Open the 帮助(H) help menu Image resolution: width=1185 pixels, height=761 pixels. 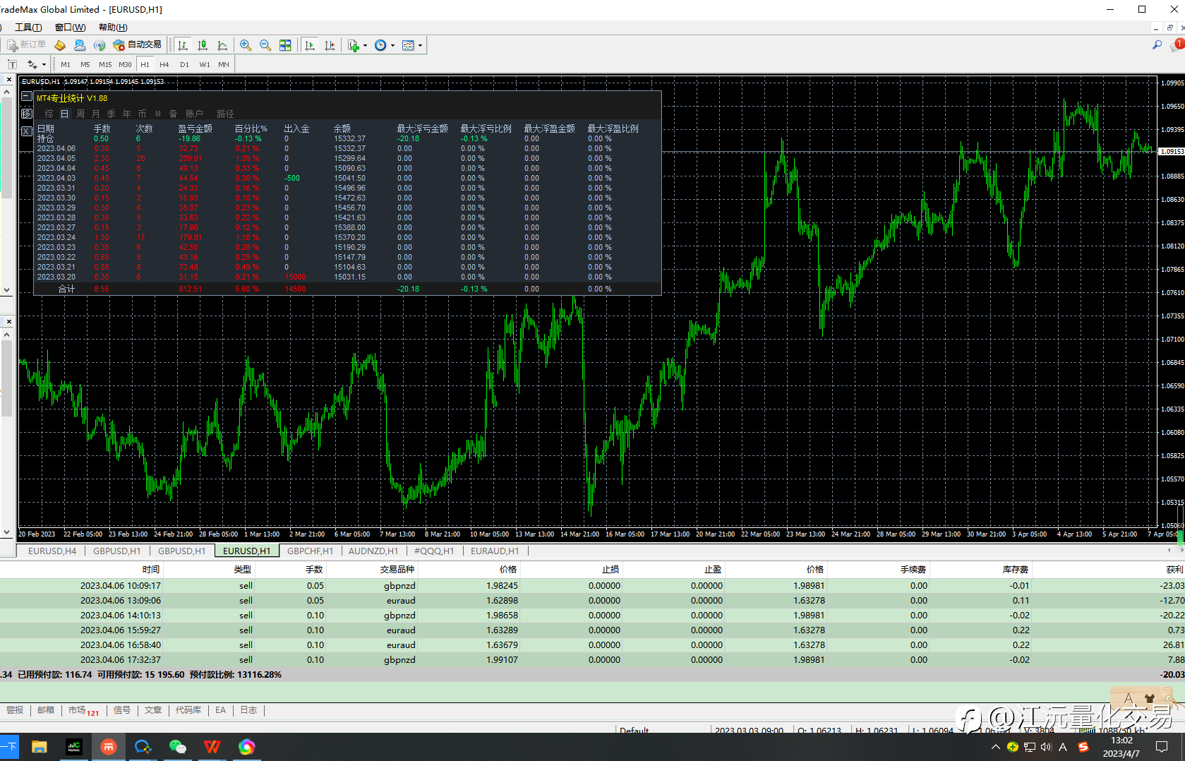point(113,28)
